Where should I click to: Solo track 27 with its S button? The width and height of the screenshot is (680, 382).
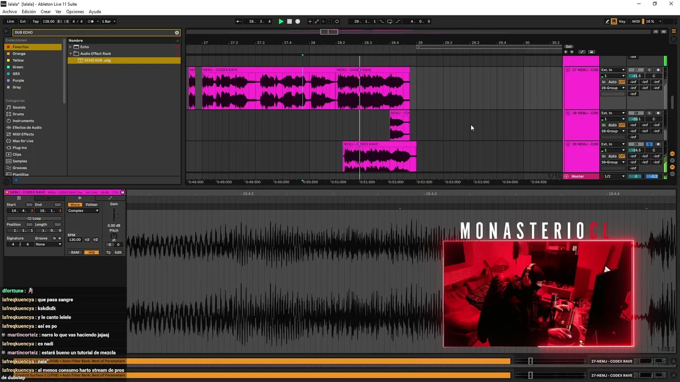click(649, 70)
